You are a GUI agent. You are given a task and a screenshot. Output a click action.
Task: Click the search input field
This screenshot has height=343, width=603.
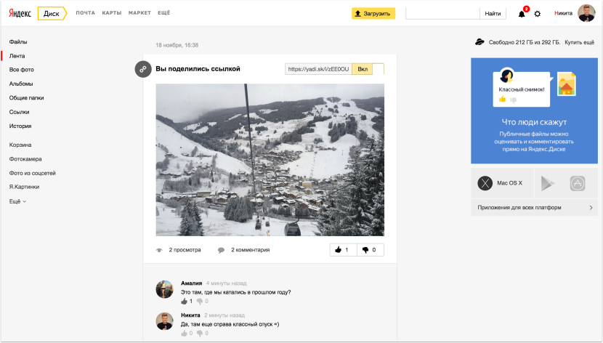click(442, 13)
